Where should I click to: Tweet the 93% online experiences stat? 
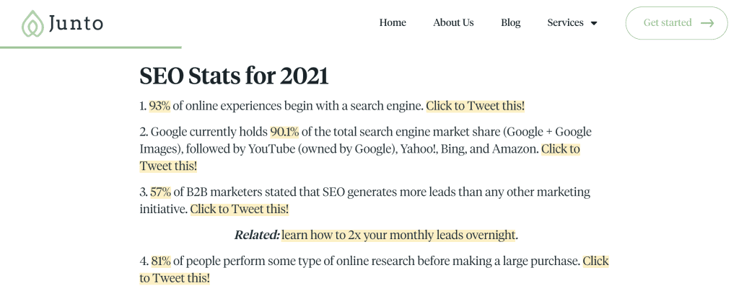pos(475,106)
